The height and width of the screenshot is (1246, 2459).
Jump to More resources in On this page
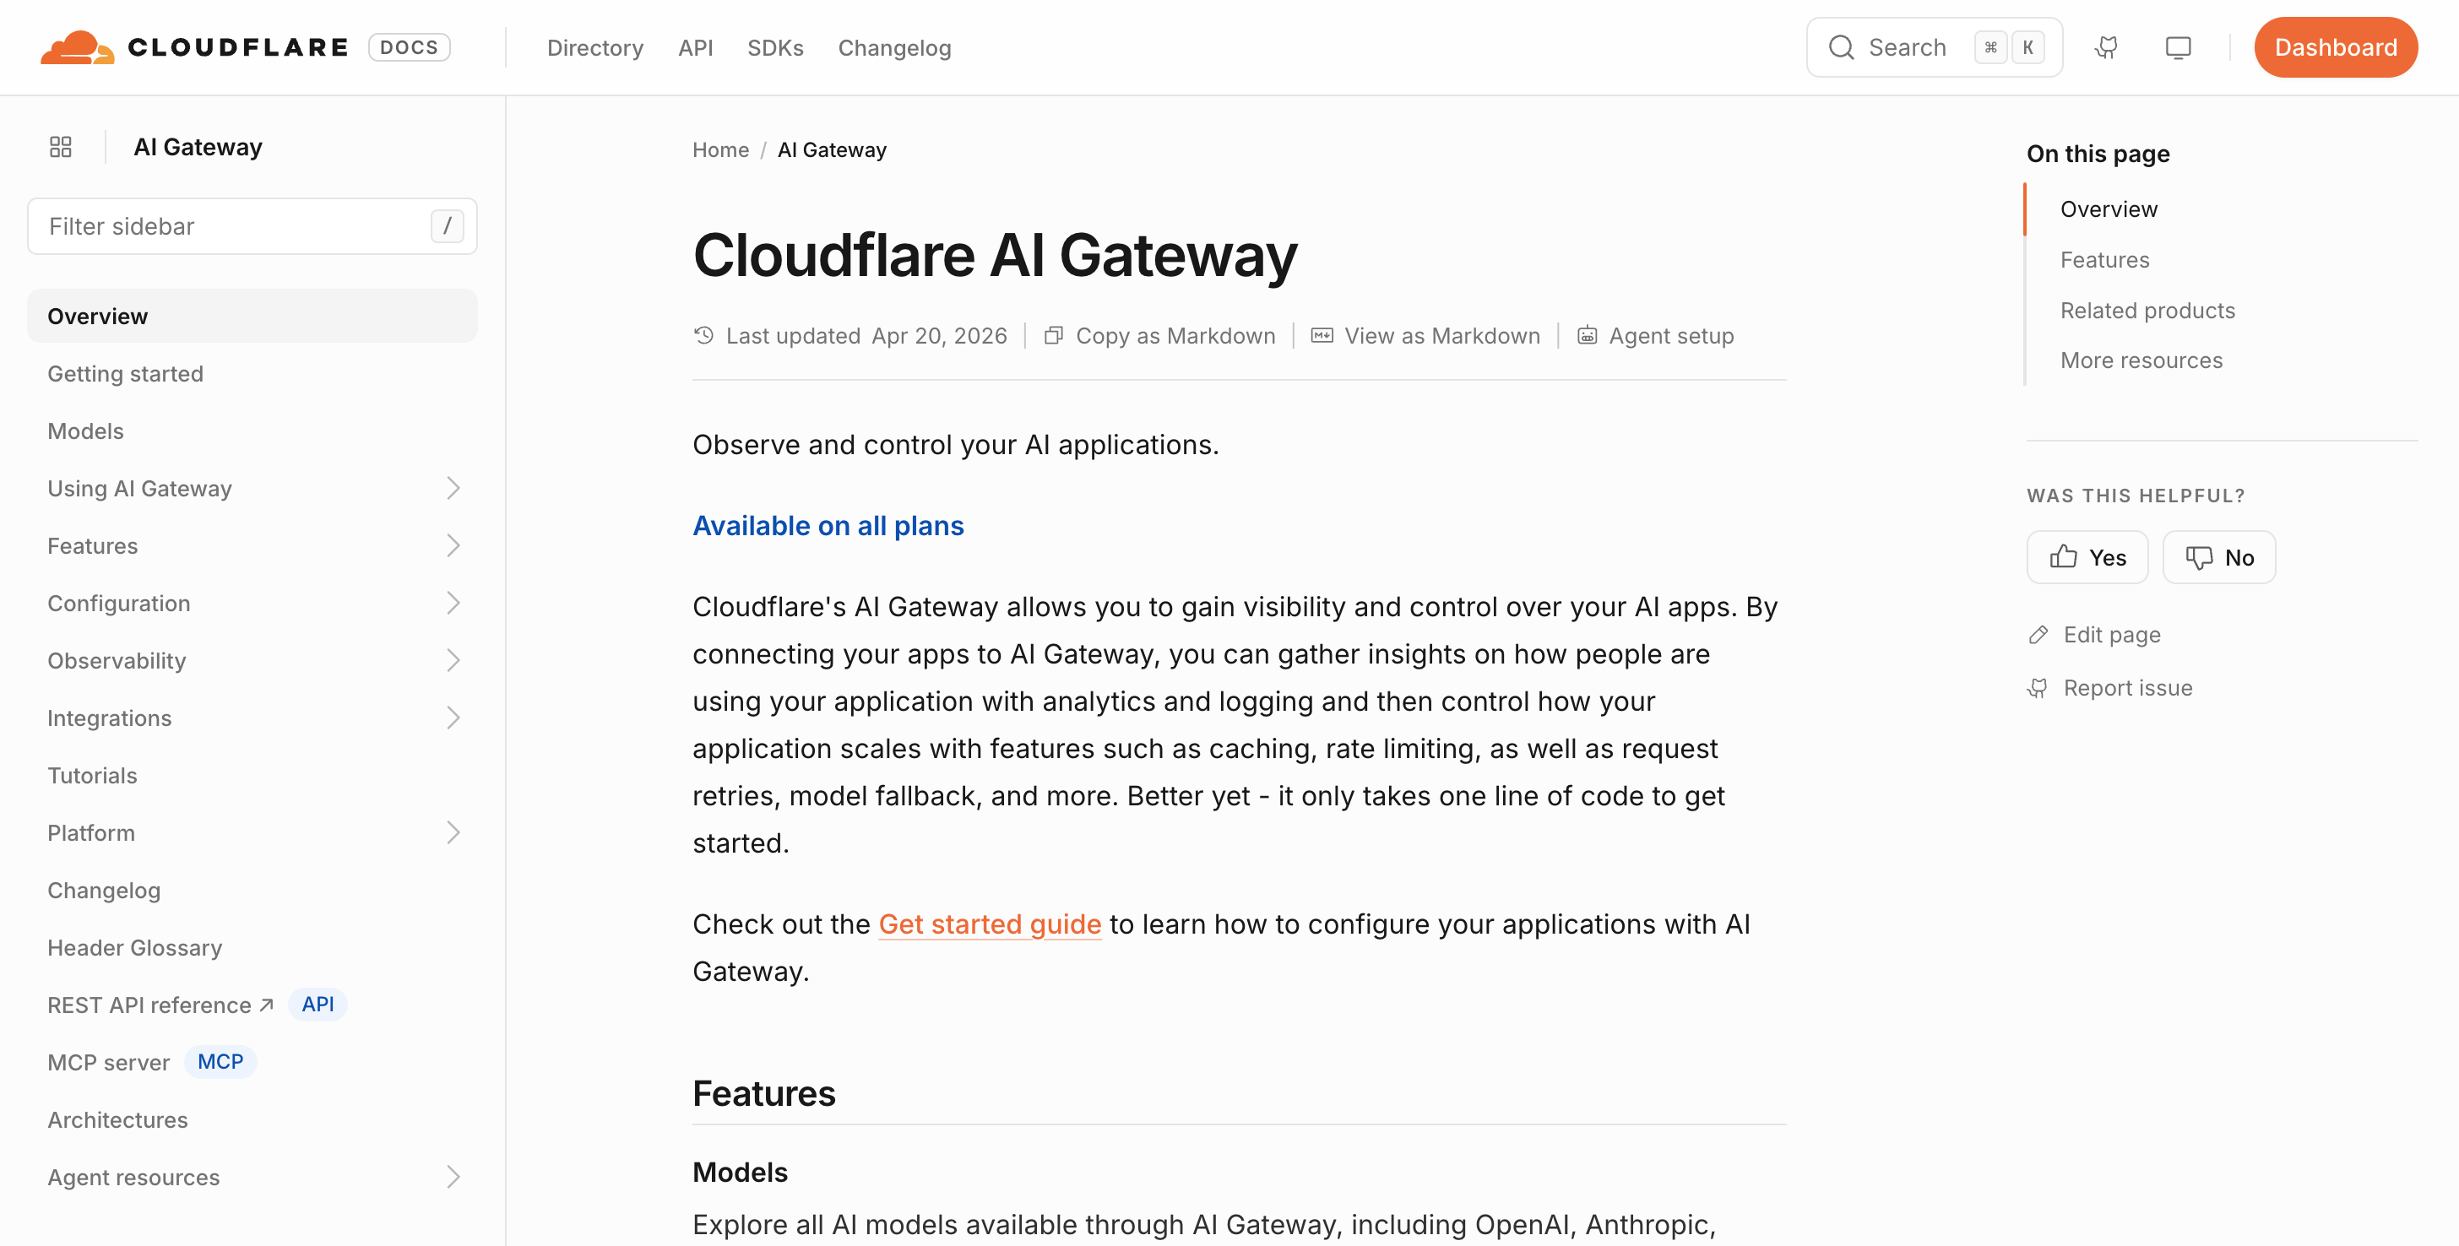2141,360
